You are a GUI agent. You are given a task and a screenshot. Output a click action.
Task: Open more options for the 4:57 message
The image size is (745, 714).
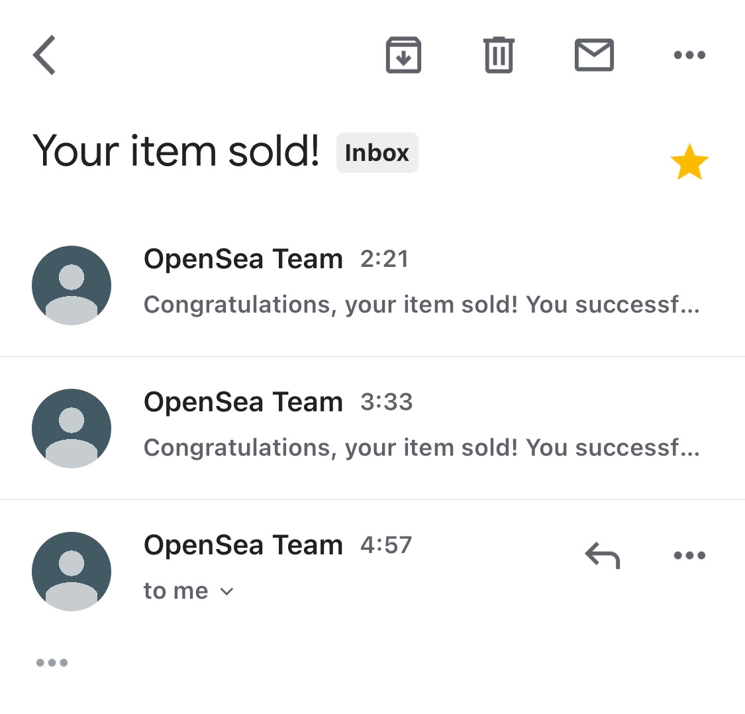pyautogui.click(x=689, y=556)
